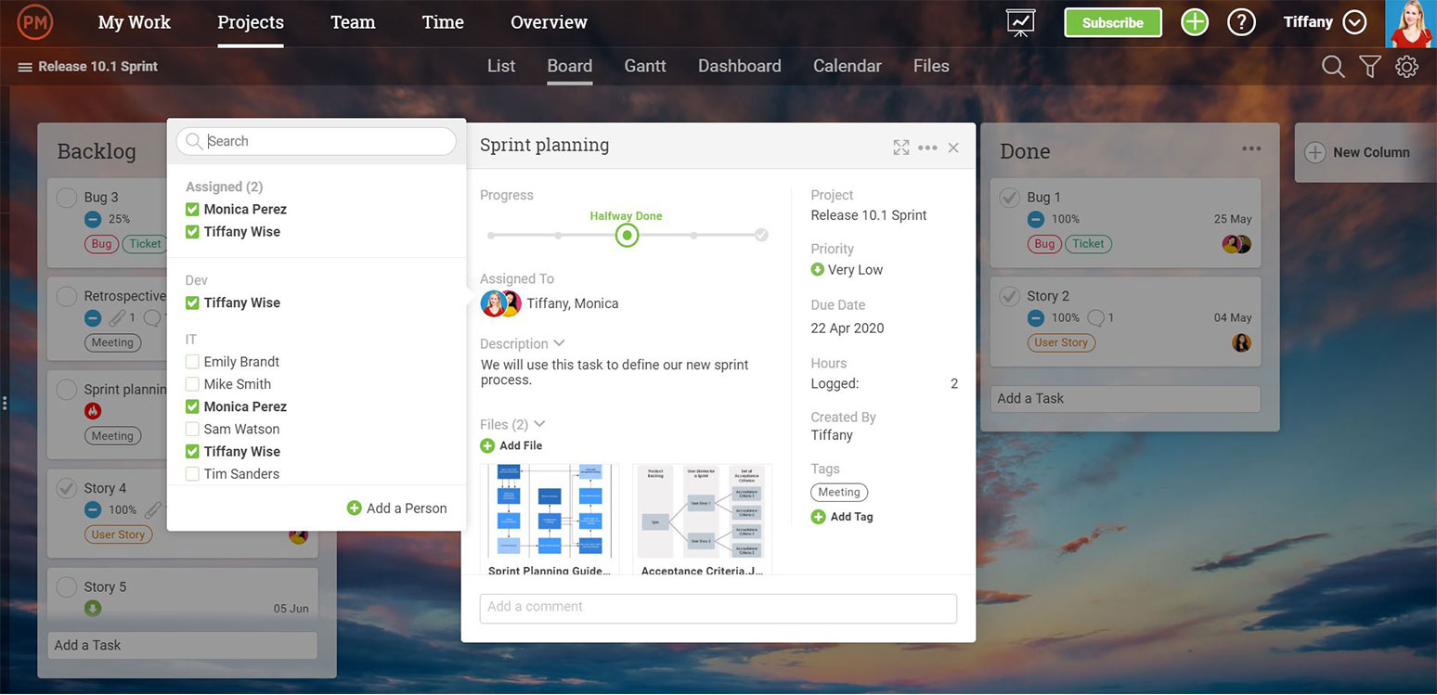Screen dimensions: 1437x695
Task: Check the Mike Smith checkbox
Action: (192, 384)
